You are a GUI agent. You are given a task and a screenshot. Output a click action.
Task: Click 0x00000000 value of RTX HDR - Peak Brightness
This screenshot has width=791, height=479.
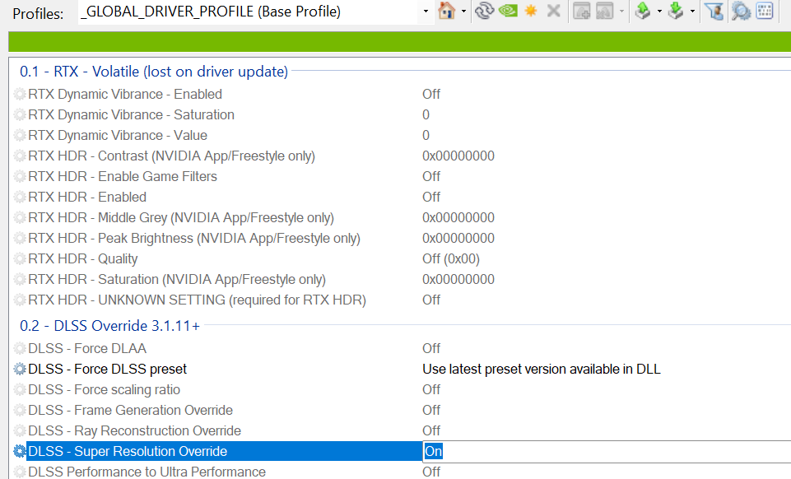coord(458,239)
